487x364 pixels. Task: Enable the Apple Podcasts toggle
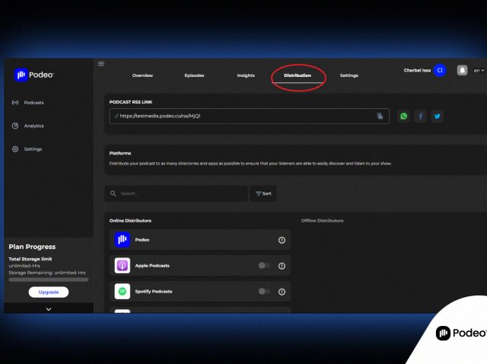point(264,266)
